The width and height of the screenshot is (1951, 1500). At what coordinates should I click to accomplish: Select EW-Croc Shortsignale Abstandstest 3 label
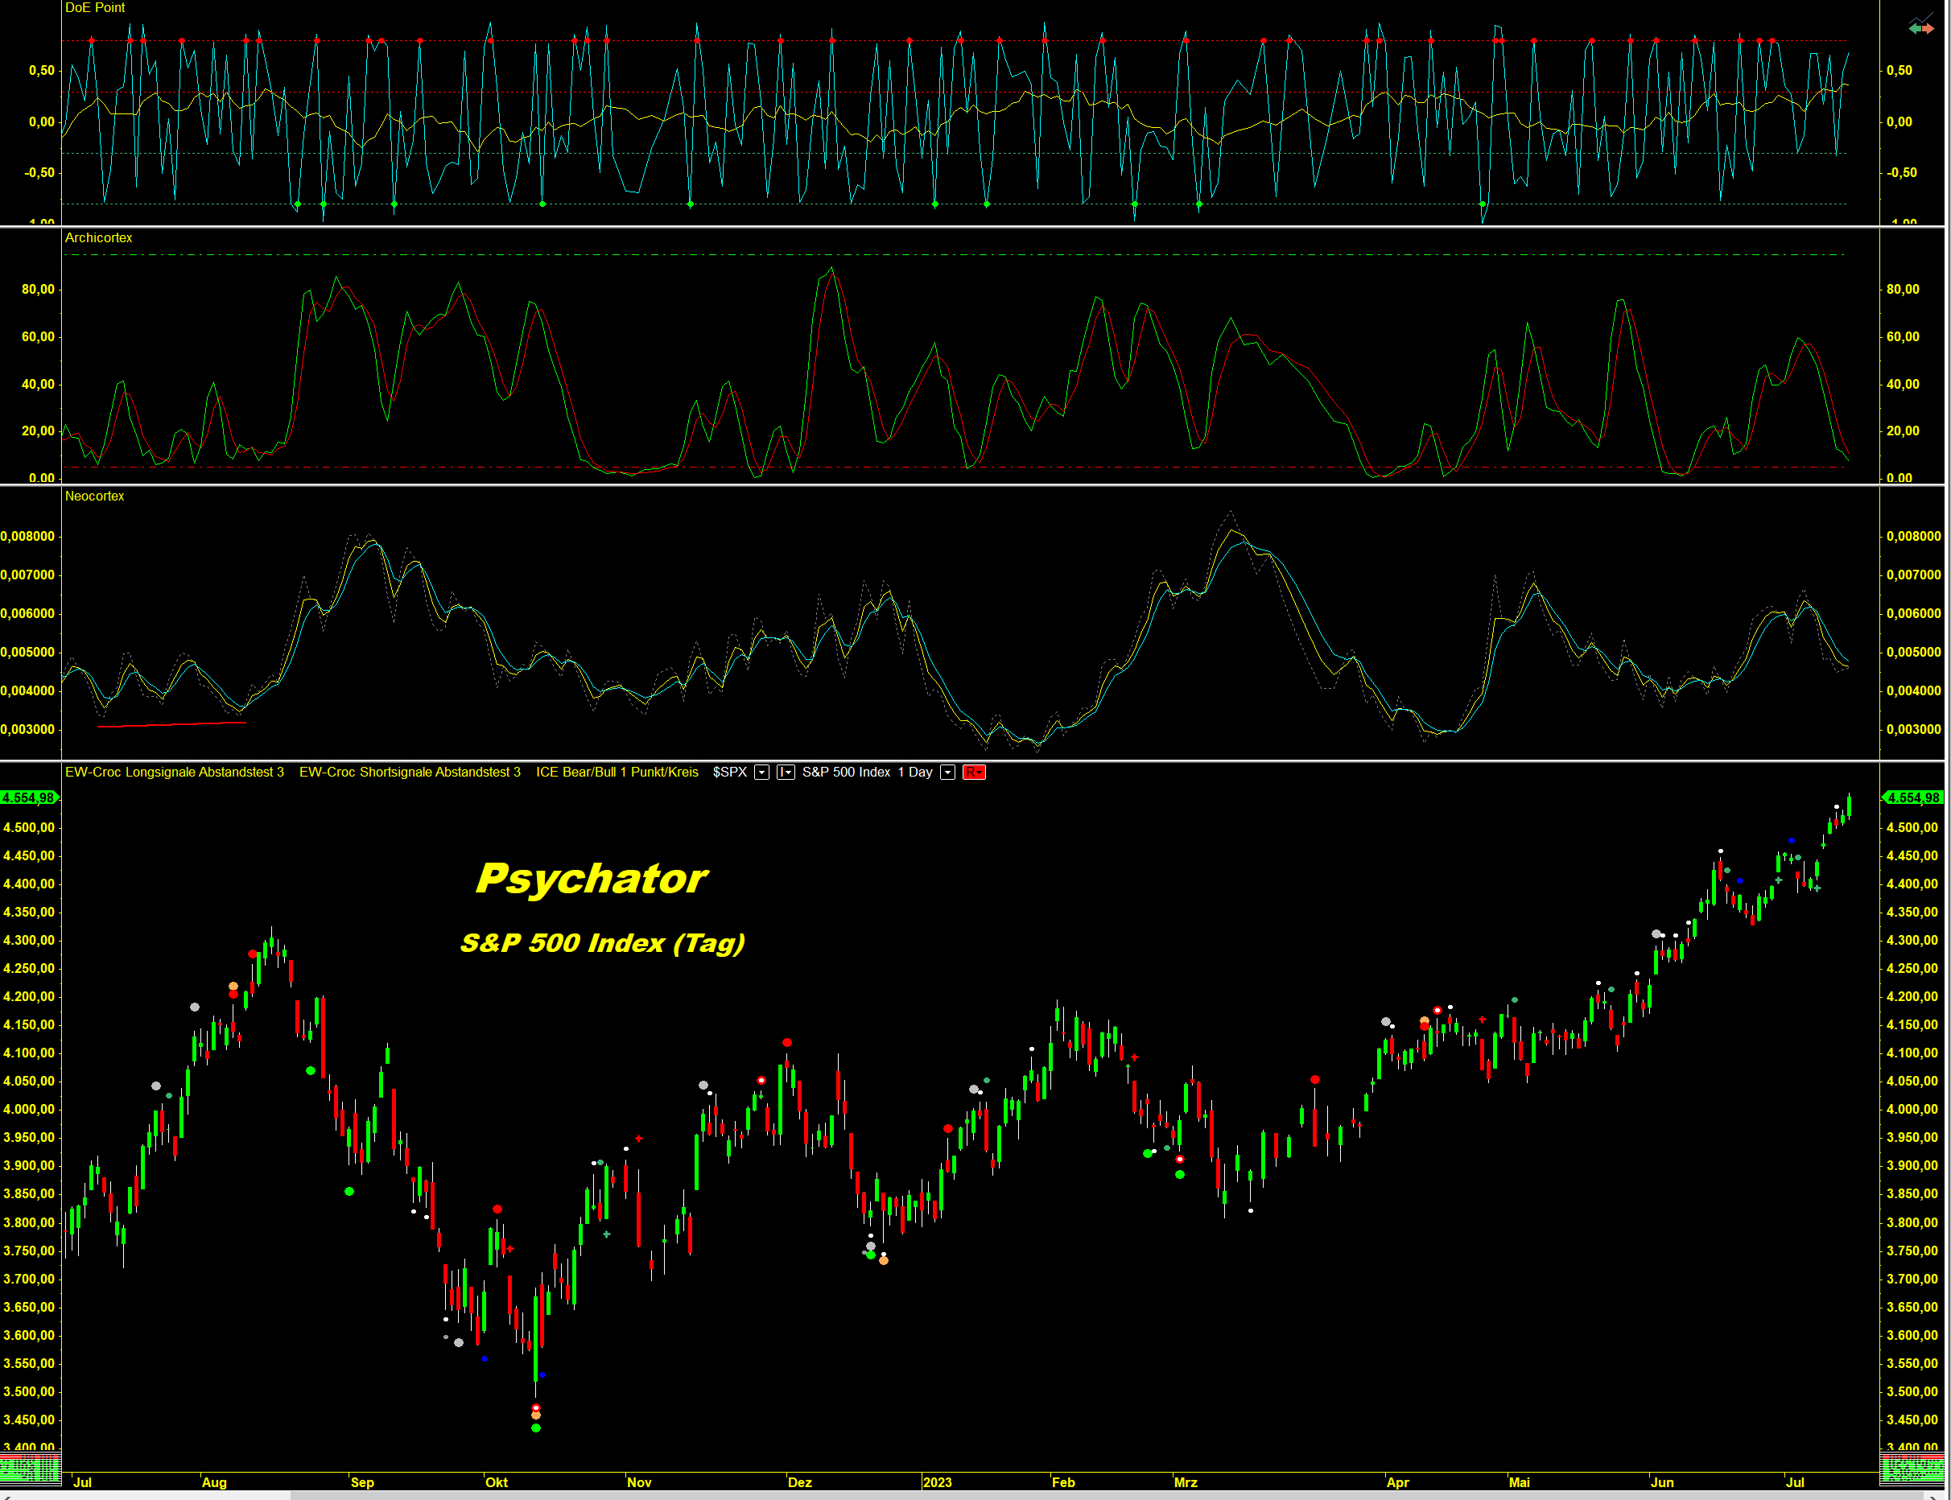tap(410, 773)
